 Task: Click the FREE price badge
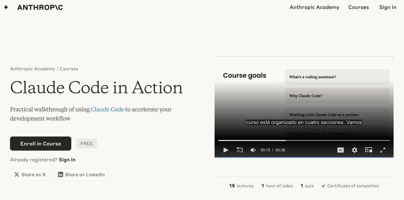tap(87, 143)
